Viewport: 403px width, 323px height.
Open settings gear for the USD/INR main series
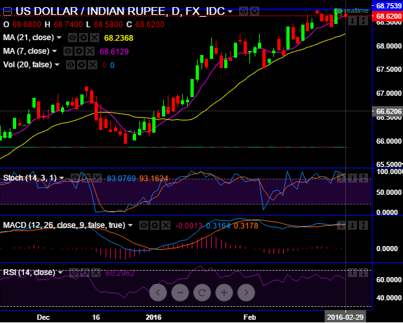tap(255, 11)
